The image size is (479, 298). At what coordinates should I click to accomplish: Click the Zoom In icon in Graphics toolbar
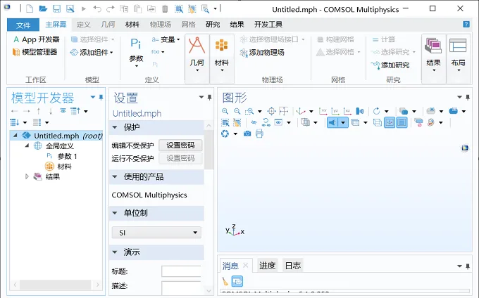coord(225,111)
